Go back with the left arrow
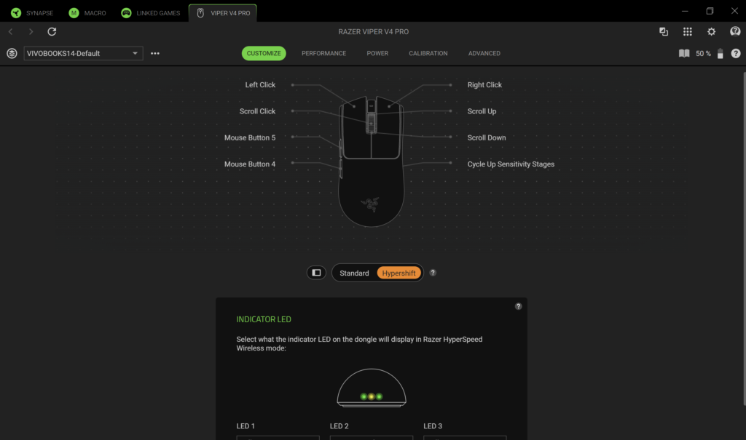Viewport: 746px width, 440px height. point(10,31)
